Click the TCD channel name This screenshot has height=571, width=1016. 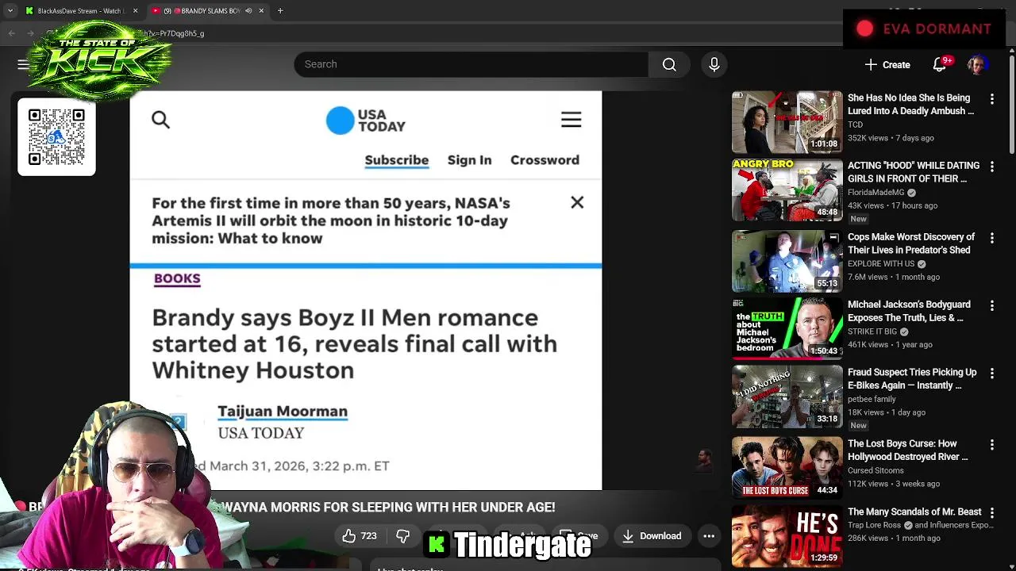tap(855, 125)
